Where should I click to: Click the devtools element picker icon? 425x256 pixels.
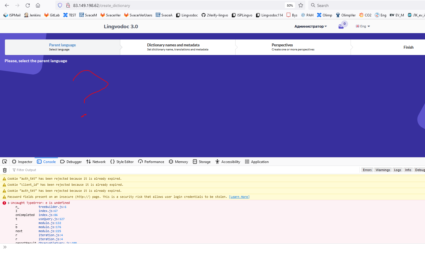point(5,162)
